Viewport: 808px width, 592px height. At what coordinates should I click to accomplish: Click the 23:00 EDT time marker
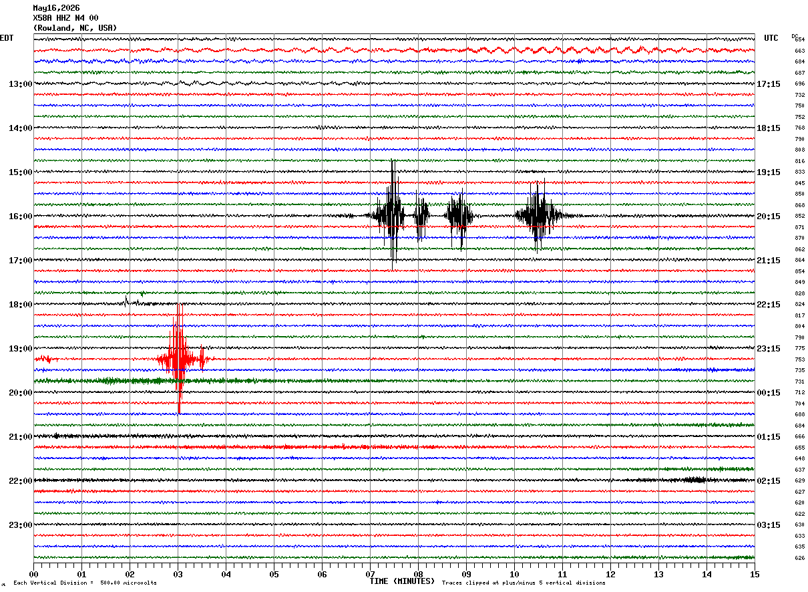(20, 525)
